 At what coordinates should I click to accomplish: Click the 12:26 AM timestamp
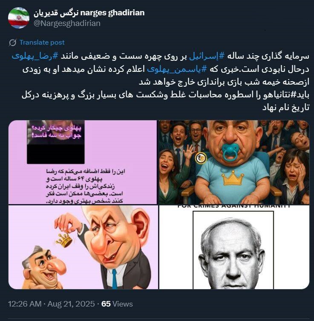pyautogui.click(x=25, y=304)
